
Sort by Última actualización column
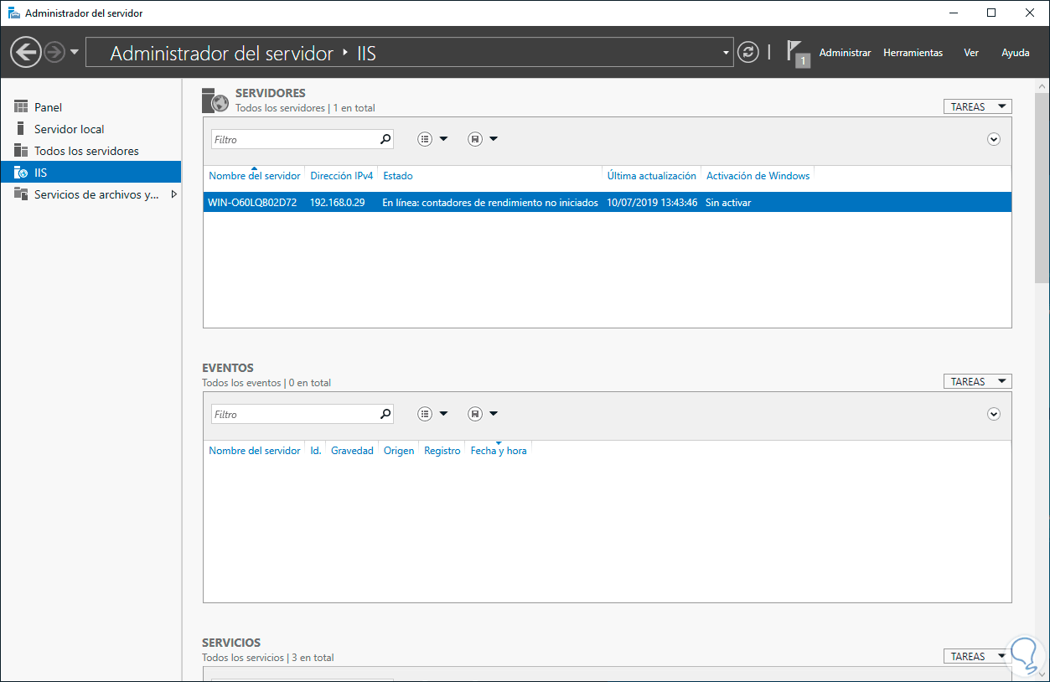click(x=651, y=176)
